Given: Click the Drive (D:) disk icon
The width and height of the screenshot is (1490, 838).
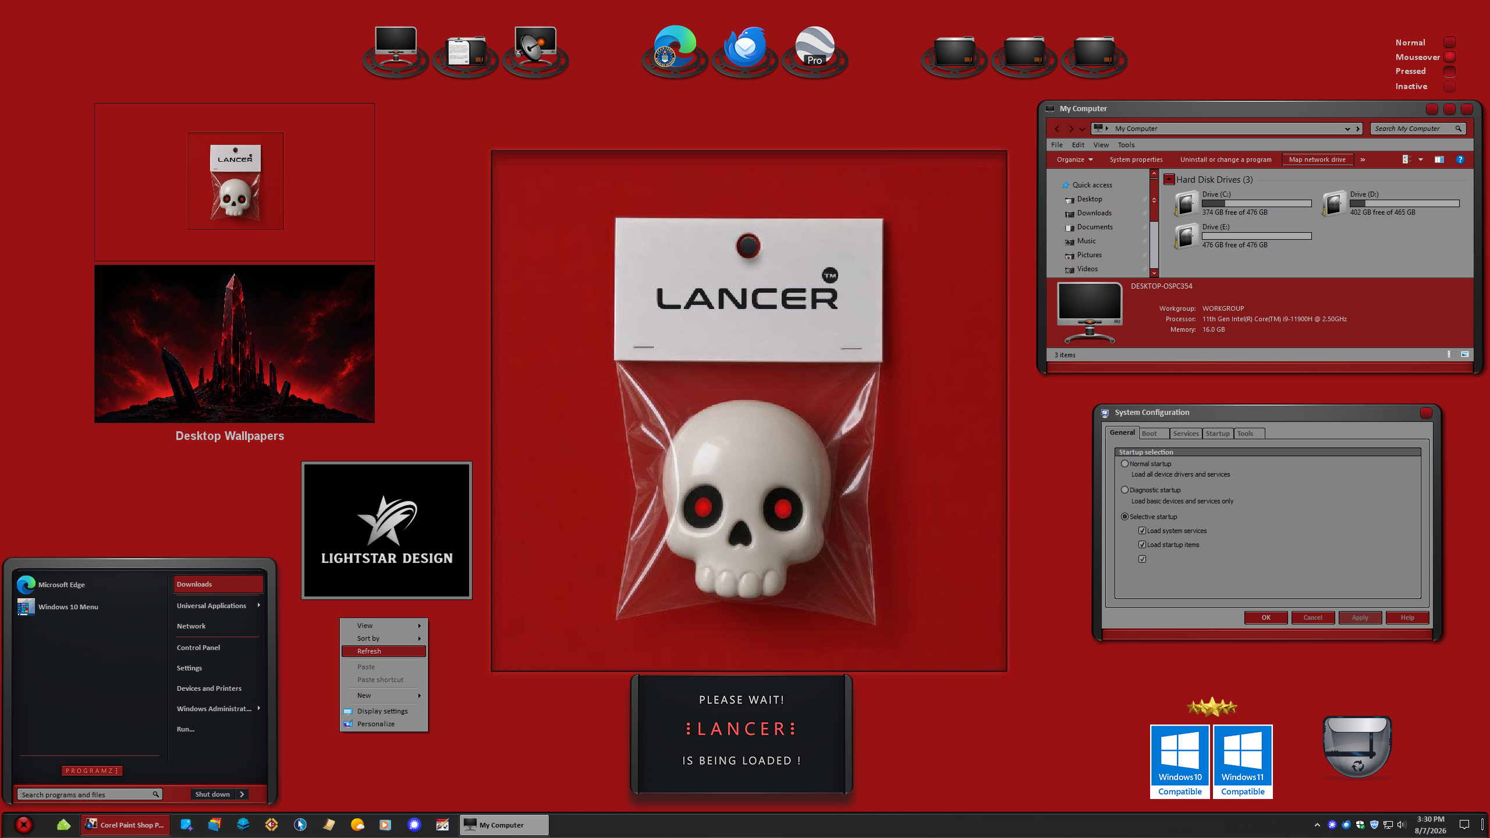Looking at the screenshot, I should coord(1333,204).
